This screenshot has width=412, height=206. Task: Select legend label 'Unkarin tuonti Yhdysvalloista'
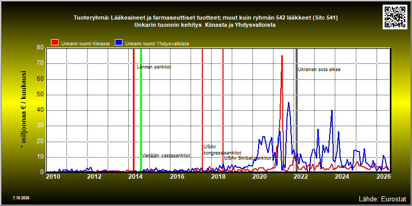(x=157, y=44)
